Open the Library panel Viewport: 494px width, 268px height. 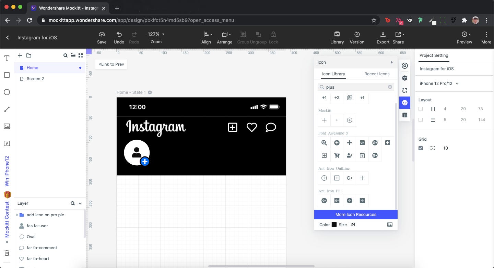point(337,38)
